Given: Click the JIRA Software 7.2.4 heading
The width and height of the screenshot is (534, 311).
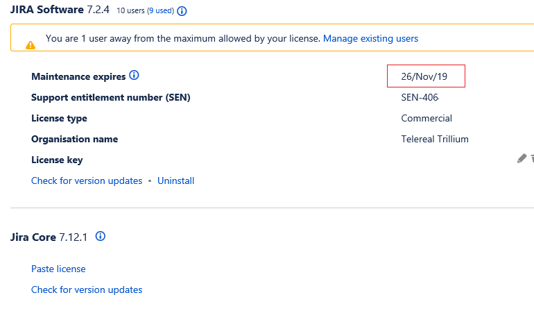Looking at the screenshot, I should pyautogui.click(x=60, y=10).
